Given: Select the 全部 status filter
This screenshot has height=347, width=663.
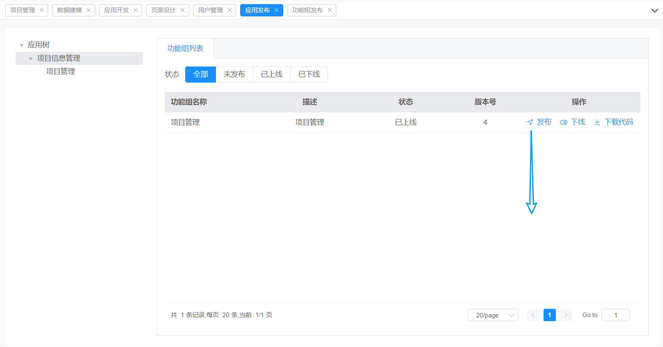Looking at the screenshot, I should pos(200,74).
